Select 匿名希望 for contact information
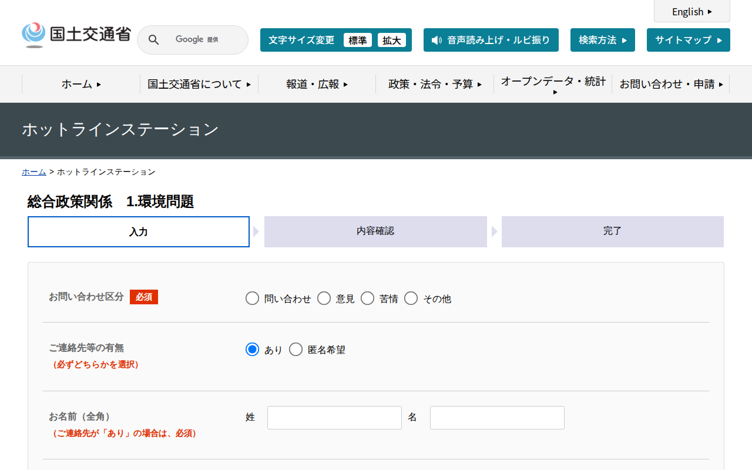Image resolution: width=752 pixels, height=470 pixels. tap(296, 350)
